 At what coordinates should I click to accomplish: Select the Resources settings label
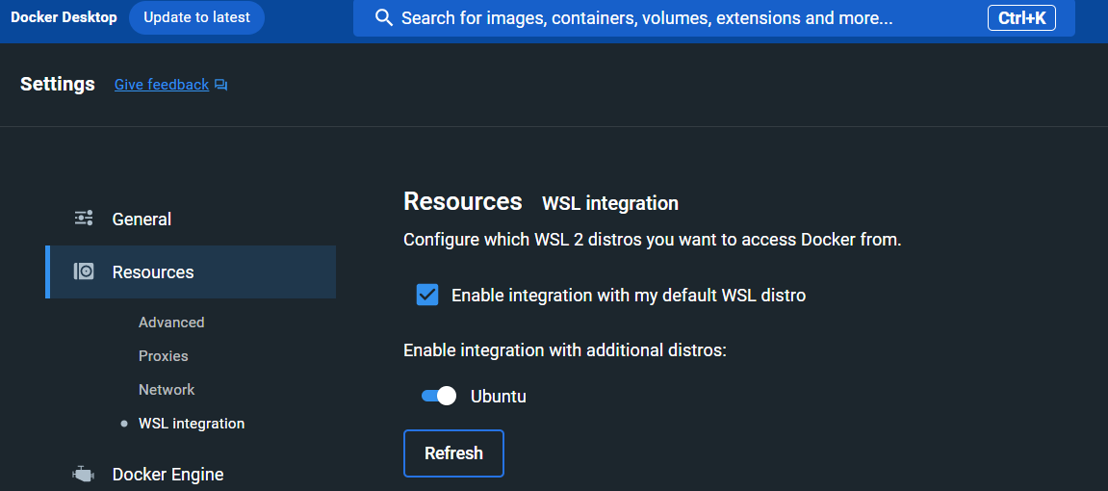pyautogui.click(x=153, y=272)
